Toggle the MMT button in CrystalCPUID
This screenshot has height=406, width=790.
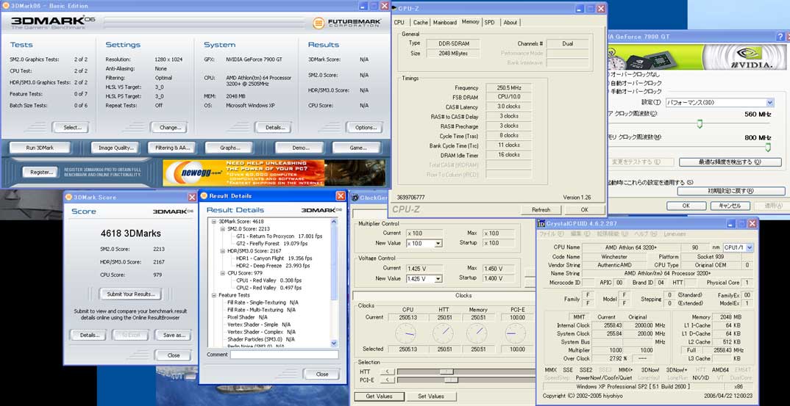[577, 317]
